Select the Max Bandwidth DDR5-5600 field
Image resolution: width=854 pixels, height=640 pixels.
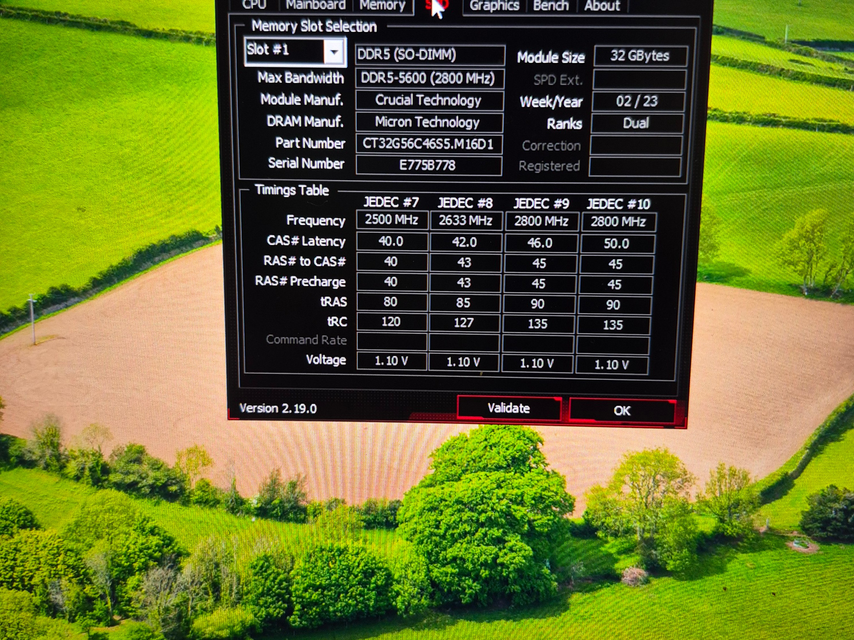pos(430,78)
